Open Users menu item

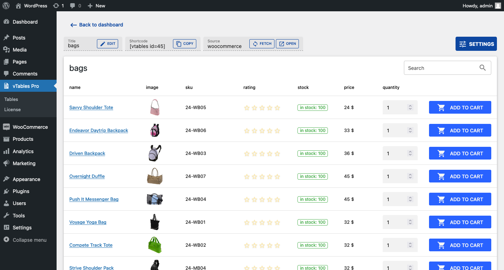(28, 203)
